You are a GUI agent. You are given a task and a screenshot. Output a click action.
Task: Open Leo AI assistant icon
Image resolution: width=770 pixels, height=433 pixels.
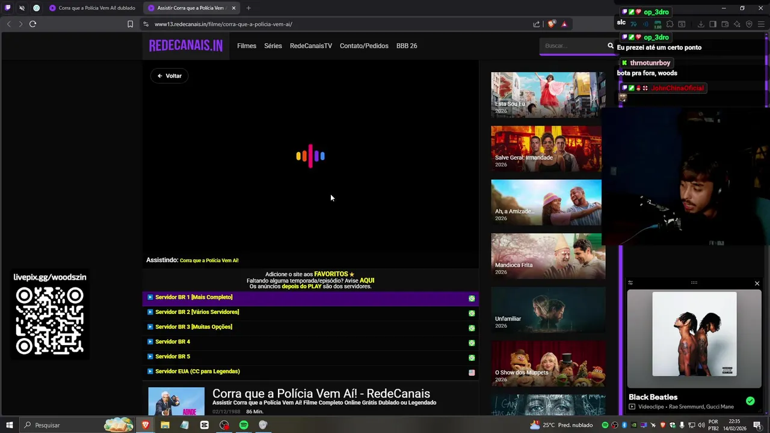click(x=737, y=24)
